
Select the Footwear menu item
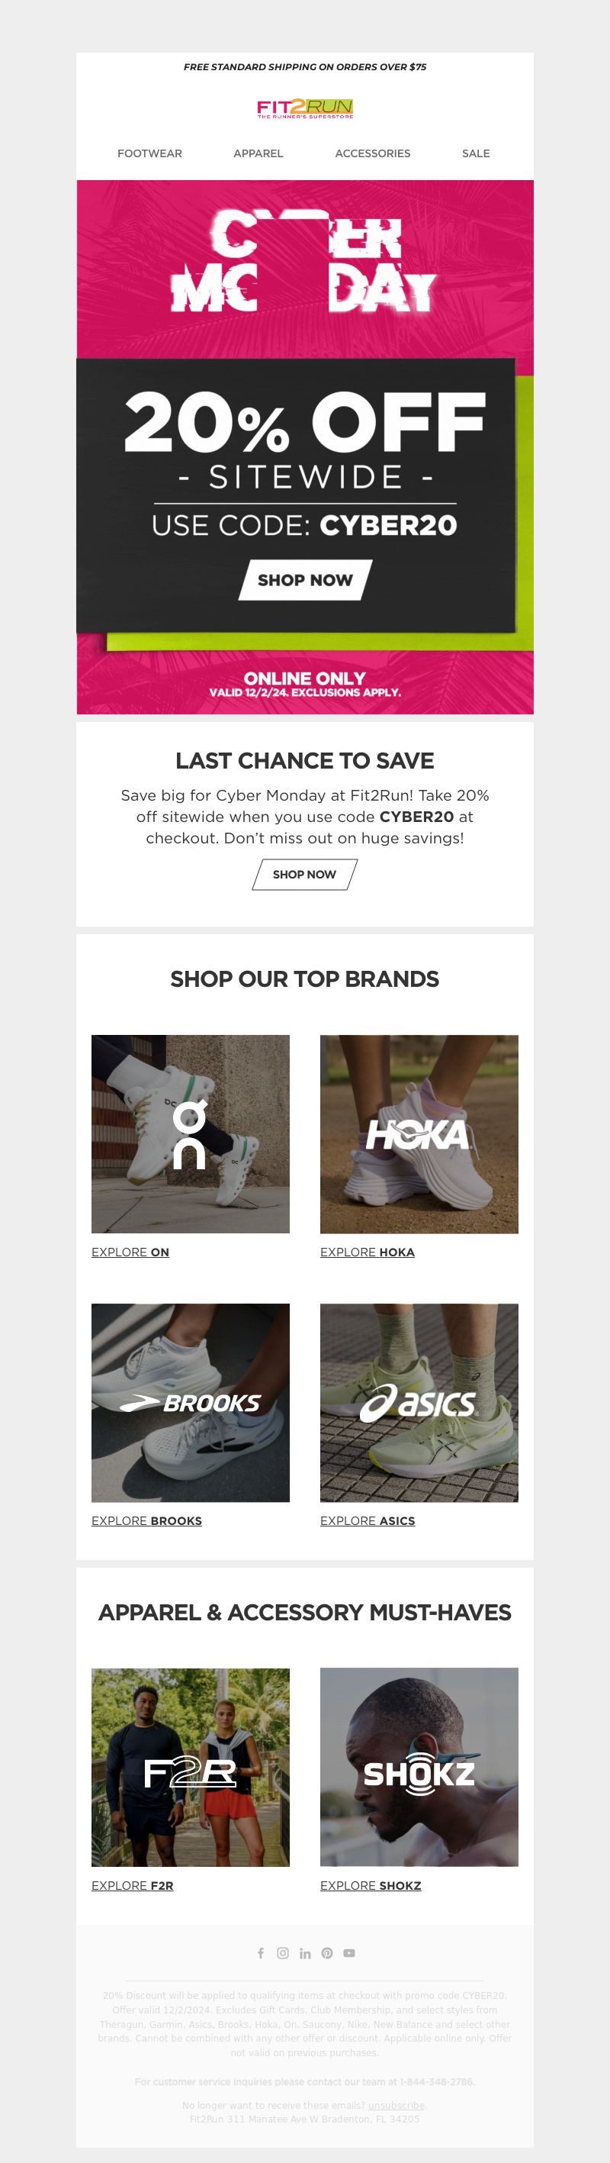point(149,153)
